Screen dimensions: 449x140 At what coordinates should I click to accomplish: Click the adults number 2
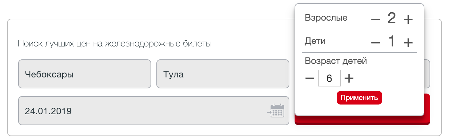392,18
